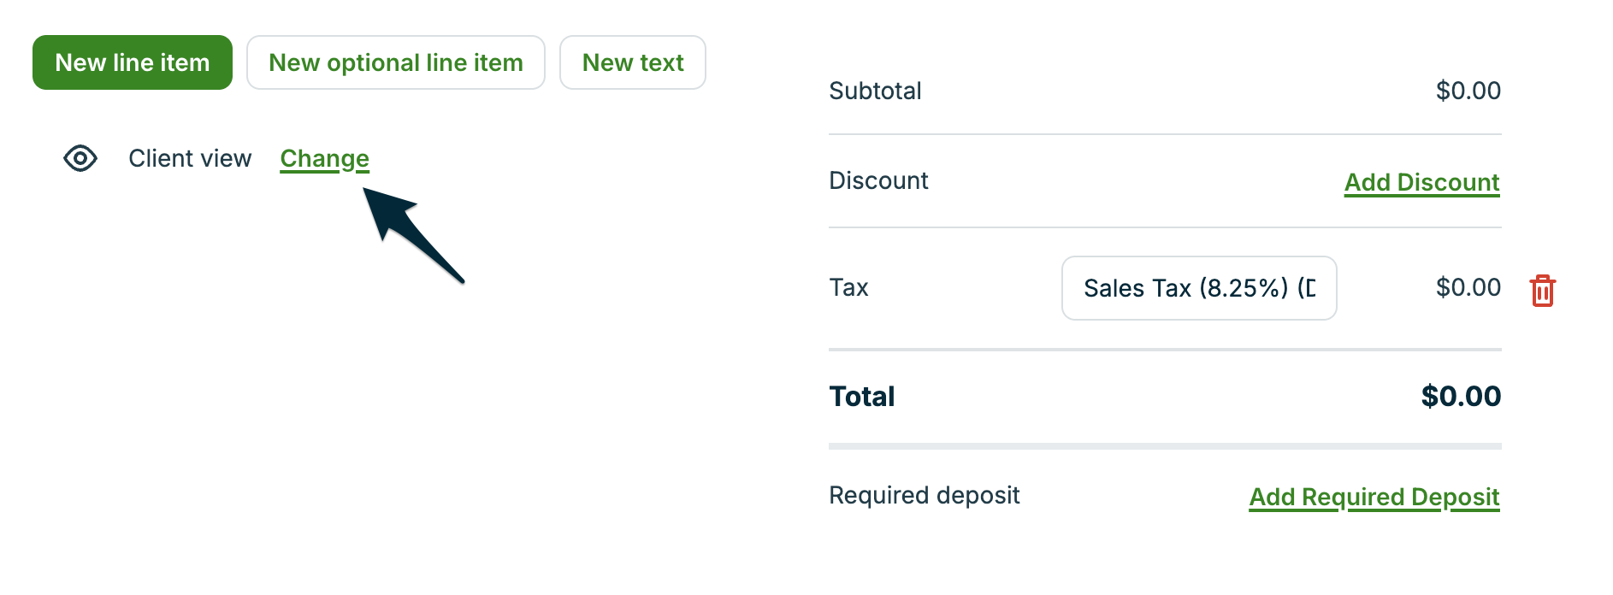Click the bold Total label
This screenshot has width=1613, height=595.
point(861,397)
